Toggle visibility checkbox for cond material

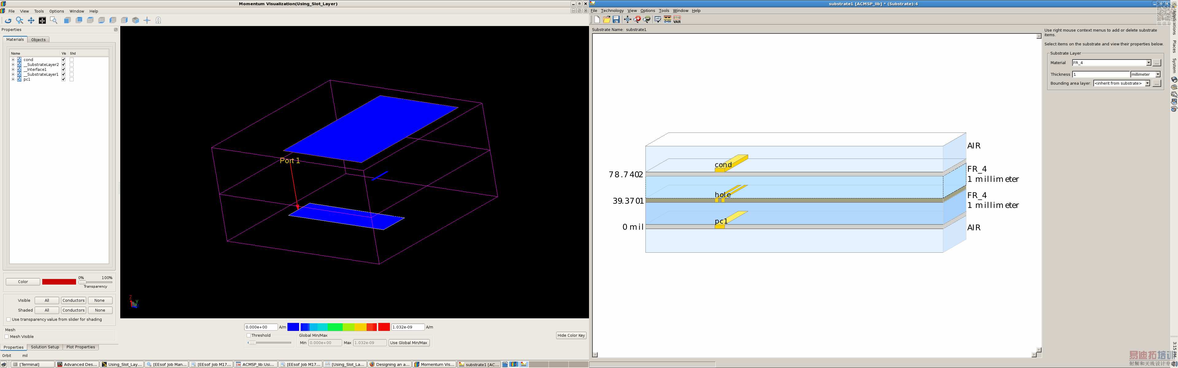coord(64,59)
